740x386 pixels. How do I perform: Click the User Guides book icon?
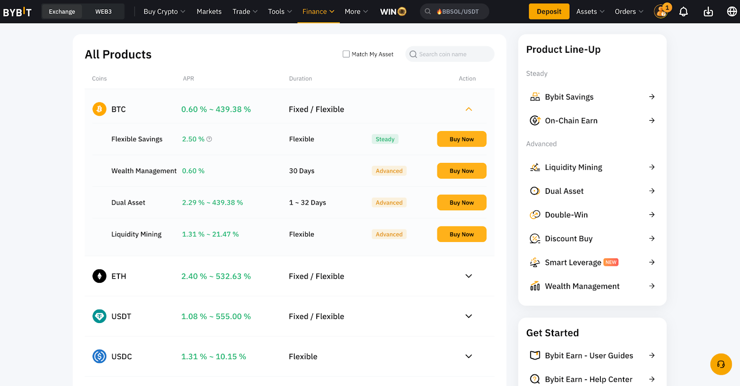[x=535, y=355]
